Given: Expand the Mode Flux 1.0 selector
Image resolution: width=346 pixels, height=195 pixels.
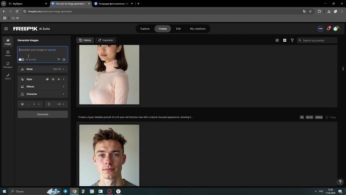Looking at the screenshot, I should 43,69.
